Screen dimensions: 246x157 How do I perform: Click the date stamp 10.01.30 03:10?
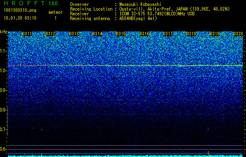point(20,18)
